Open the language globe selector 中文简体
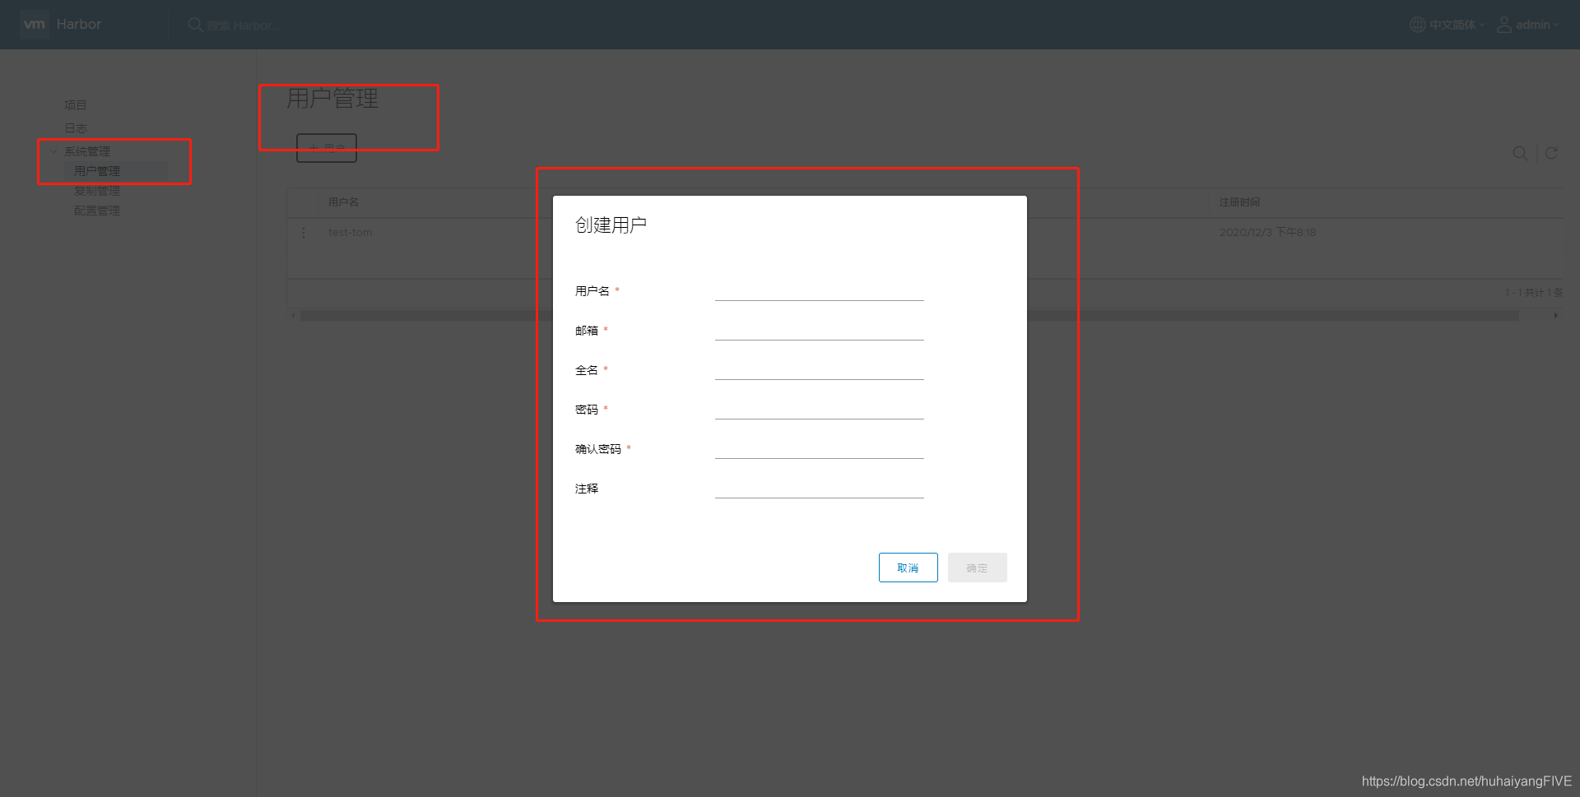 (1448, 25)
